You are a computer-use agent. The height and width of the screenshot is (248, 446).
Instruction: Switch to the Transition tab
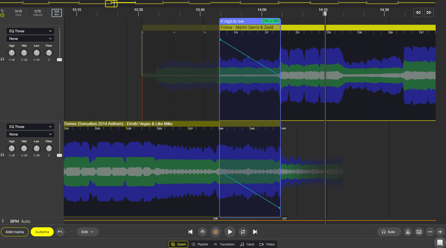click(224, 244)
